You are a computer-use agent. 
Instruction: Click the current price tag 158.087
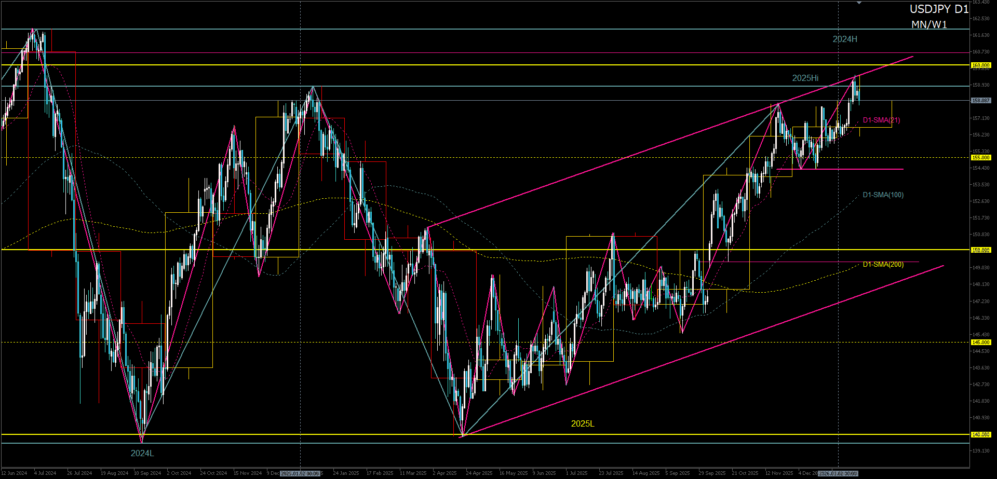point(981,101)
